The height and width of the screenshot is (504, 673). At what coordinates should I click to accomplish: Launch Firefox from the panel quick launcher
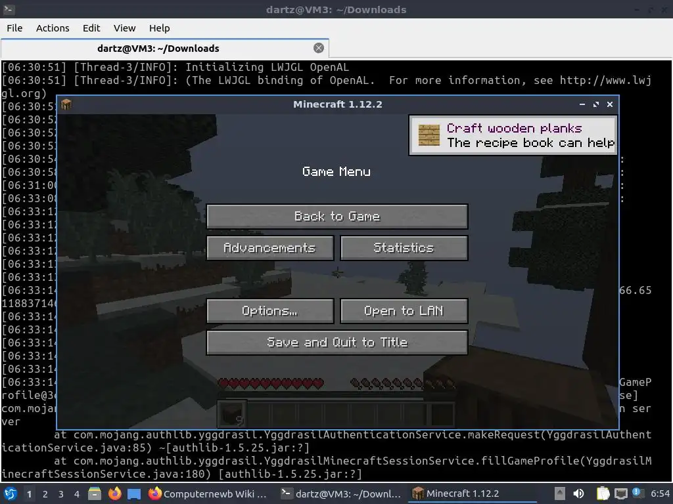(114, 493)
